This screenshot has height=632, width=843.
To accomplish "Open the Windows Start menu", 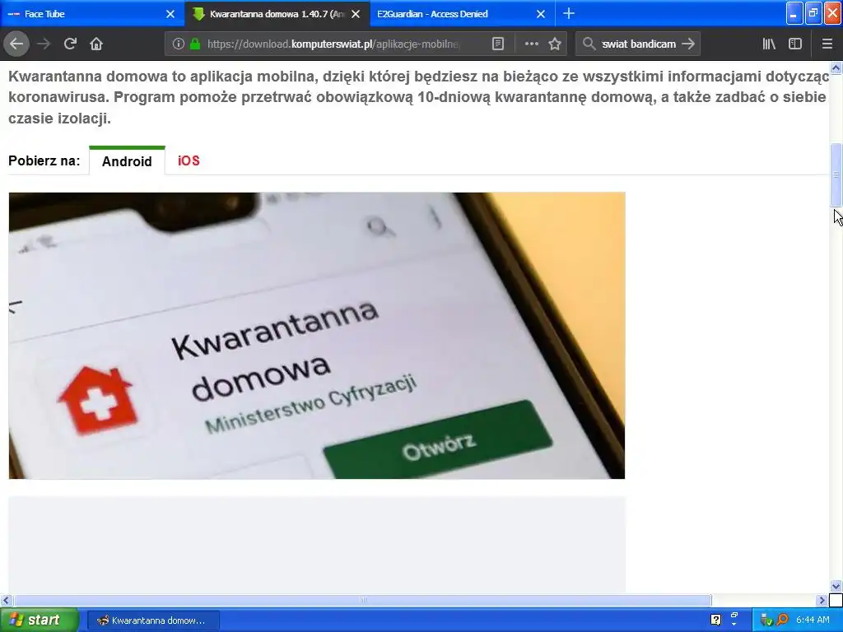I will tap(40, 620).
